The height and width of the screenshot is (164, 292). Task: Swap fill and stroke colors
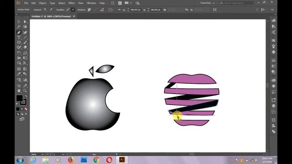pos(26,96)
